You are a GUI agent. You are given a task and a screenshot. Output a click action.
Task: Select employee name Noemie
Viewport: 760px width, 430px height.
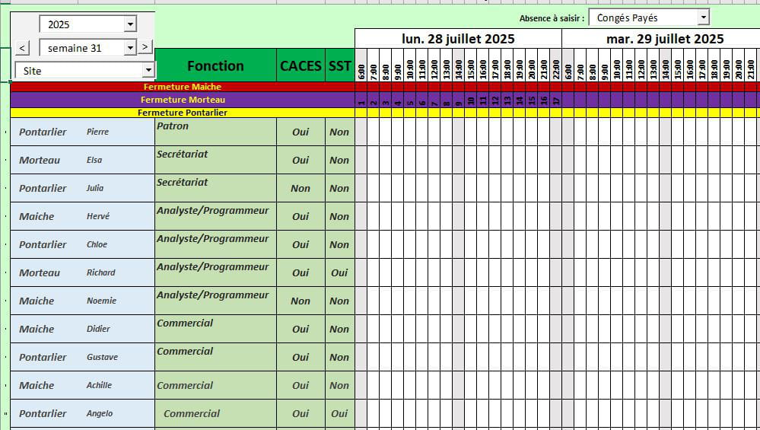[x=101, y=301]
